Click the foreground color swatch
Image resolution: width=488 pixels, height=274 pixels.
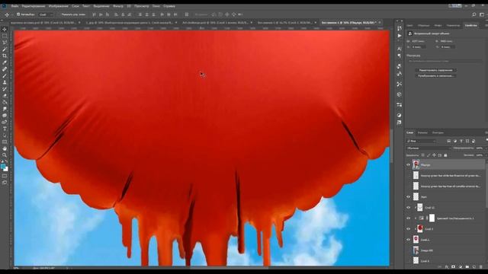tap(3, 166)
